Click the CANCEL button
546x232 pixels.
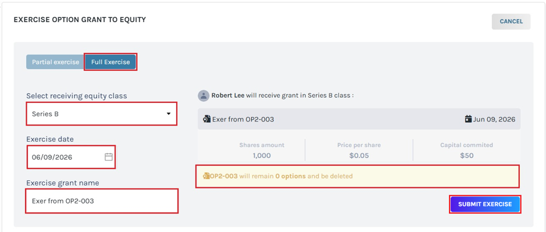(511, 22)
